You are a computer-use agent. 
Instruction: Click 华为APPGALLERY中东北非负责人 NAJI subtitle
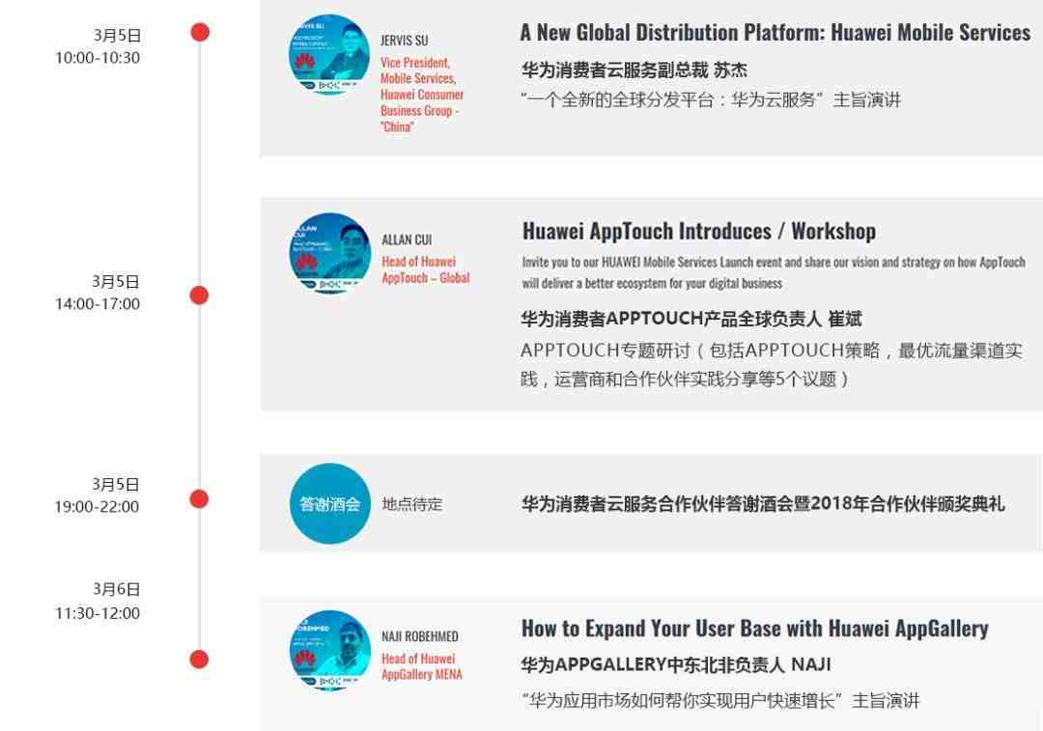tap(676, 664)
